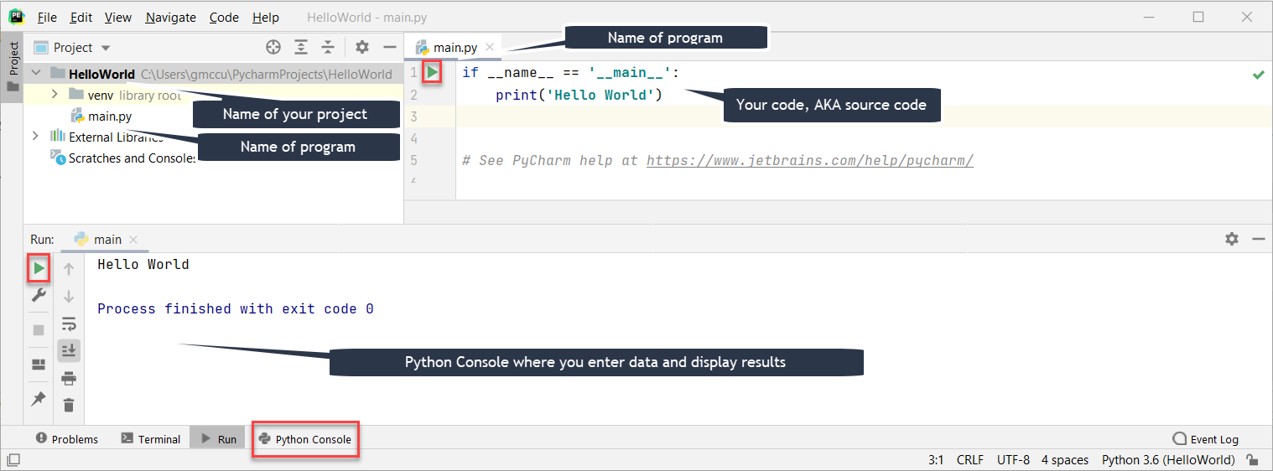Expand the venv folder
Viewport: 1273px width, 471px height.
coord(55,95)
